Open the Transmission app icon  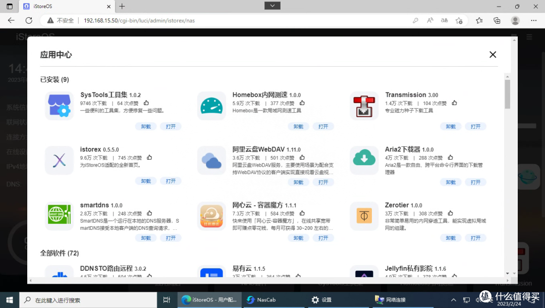pos(363,106)
